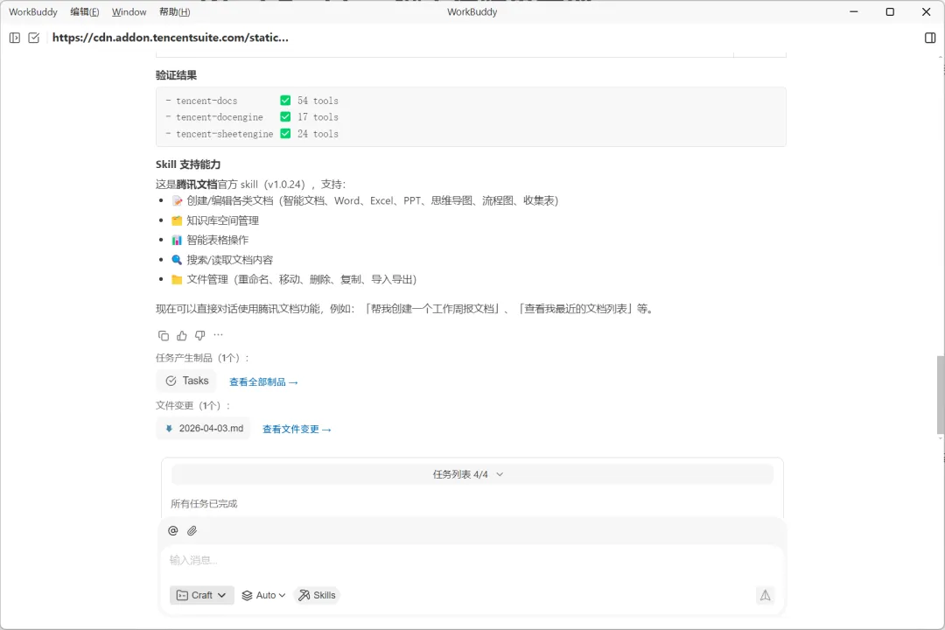This screenshot has height=630, width=945.
Task: Click the page URL title in header
Action: coord(170,38)
